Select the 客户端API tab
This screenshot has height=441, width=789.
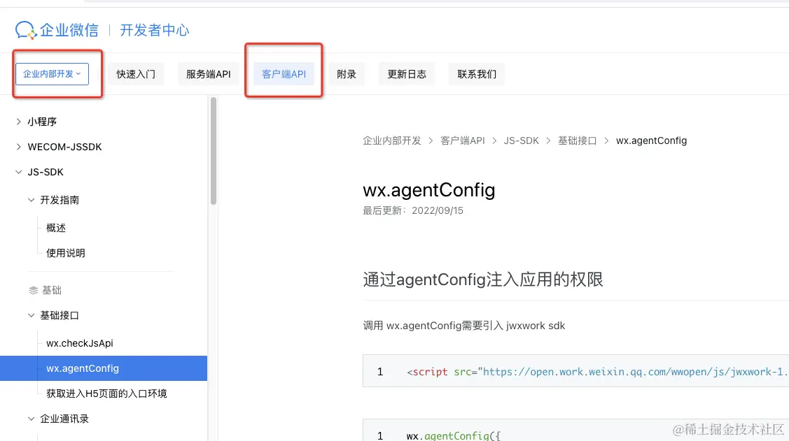(x=284, y=74)
